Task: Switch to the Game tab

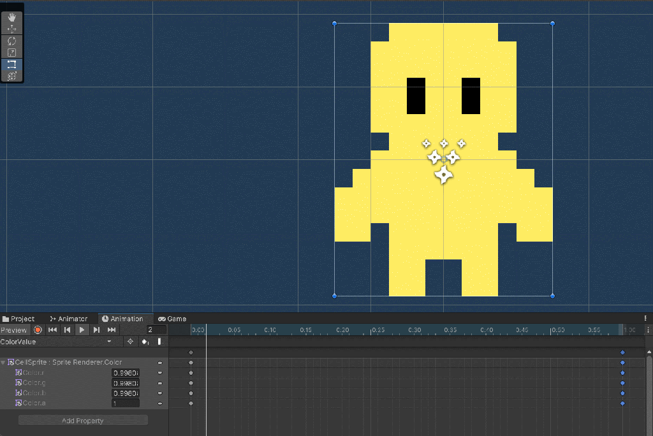Action: point(174,318)
